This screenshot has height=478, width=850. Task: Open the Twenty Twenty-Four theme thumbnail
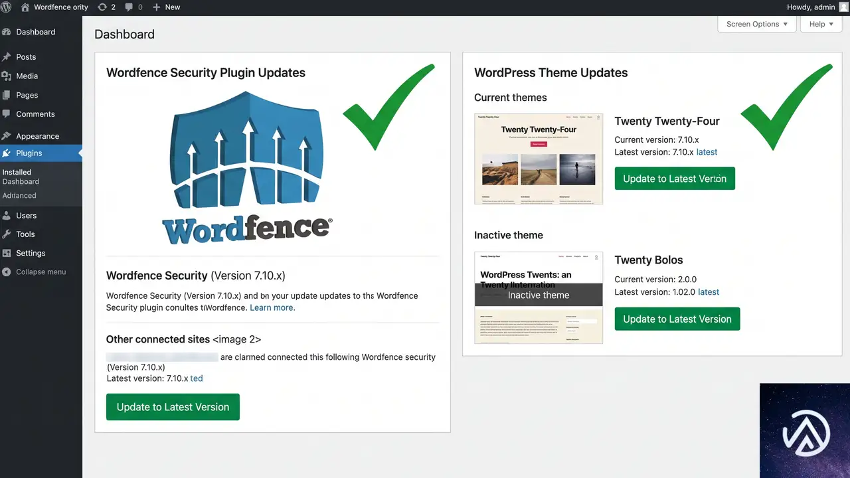[539, 159]
